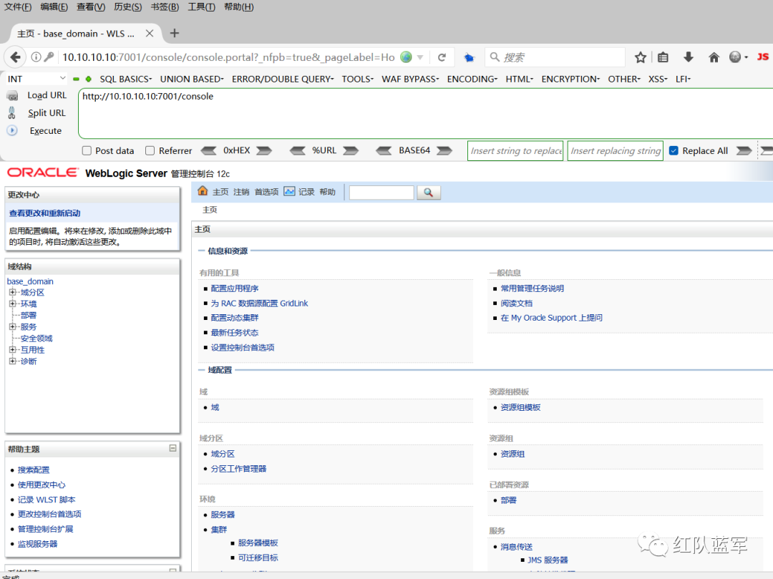Expand the 诊断 tree node
The height and width of the screenshot is (579, 773).
tap(12, 361)
